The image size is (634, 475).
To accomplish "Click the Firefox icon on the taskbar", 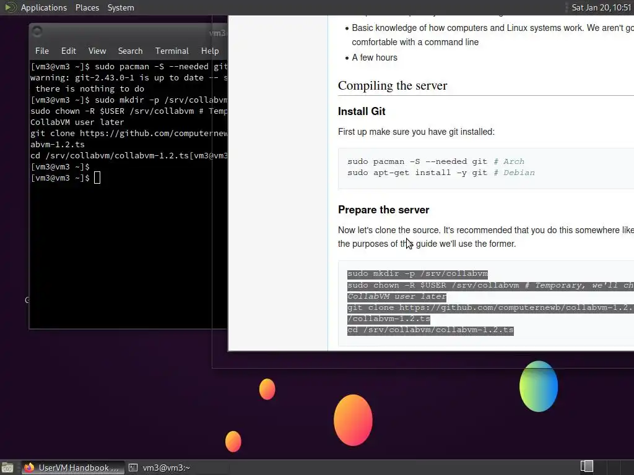I will click(x=29, y=468).
